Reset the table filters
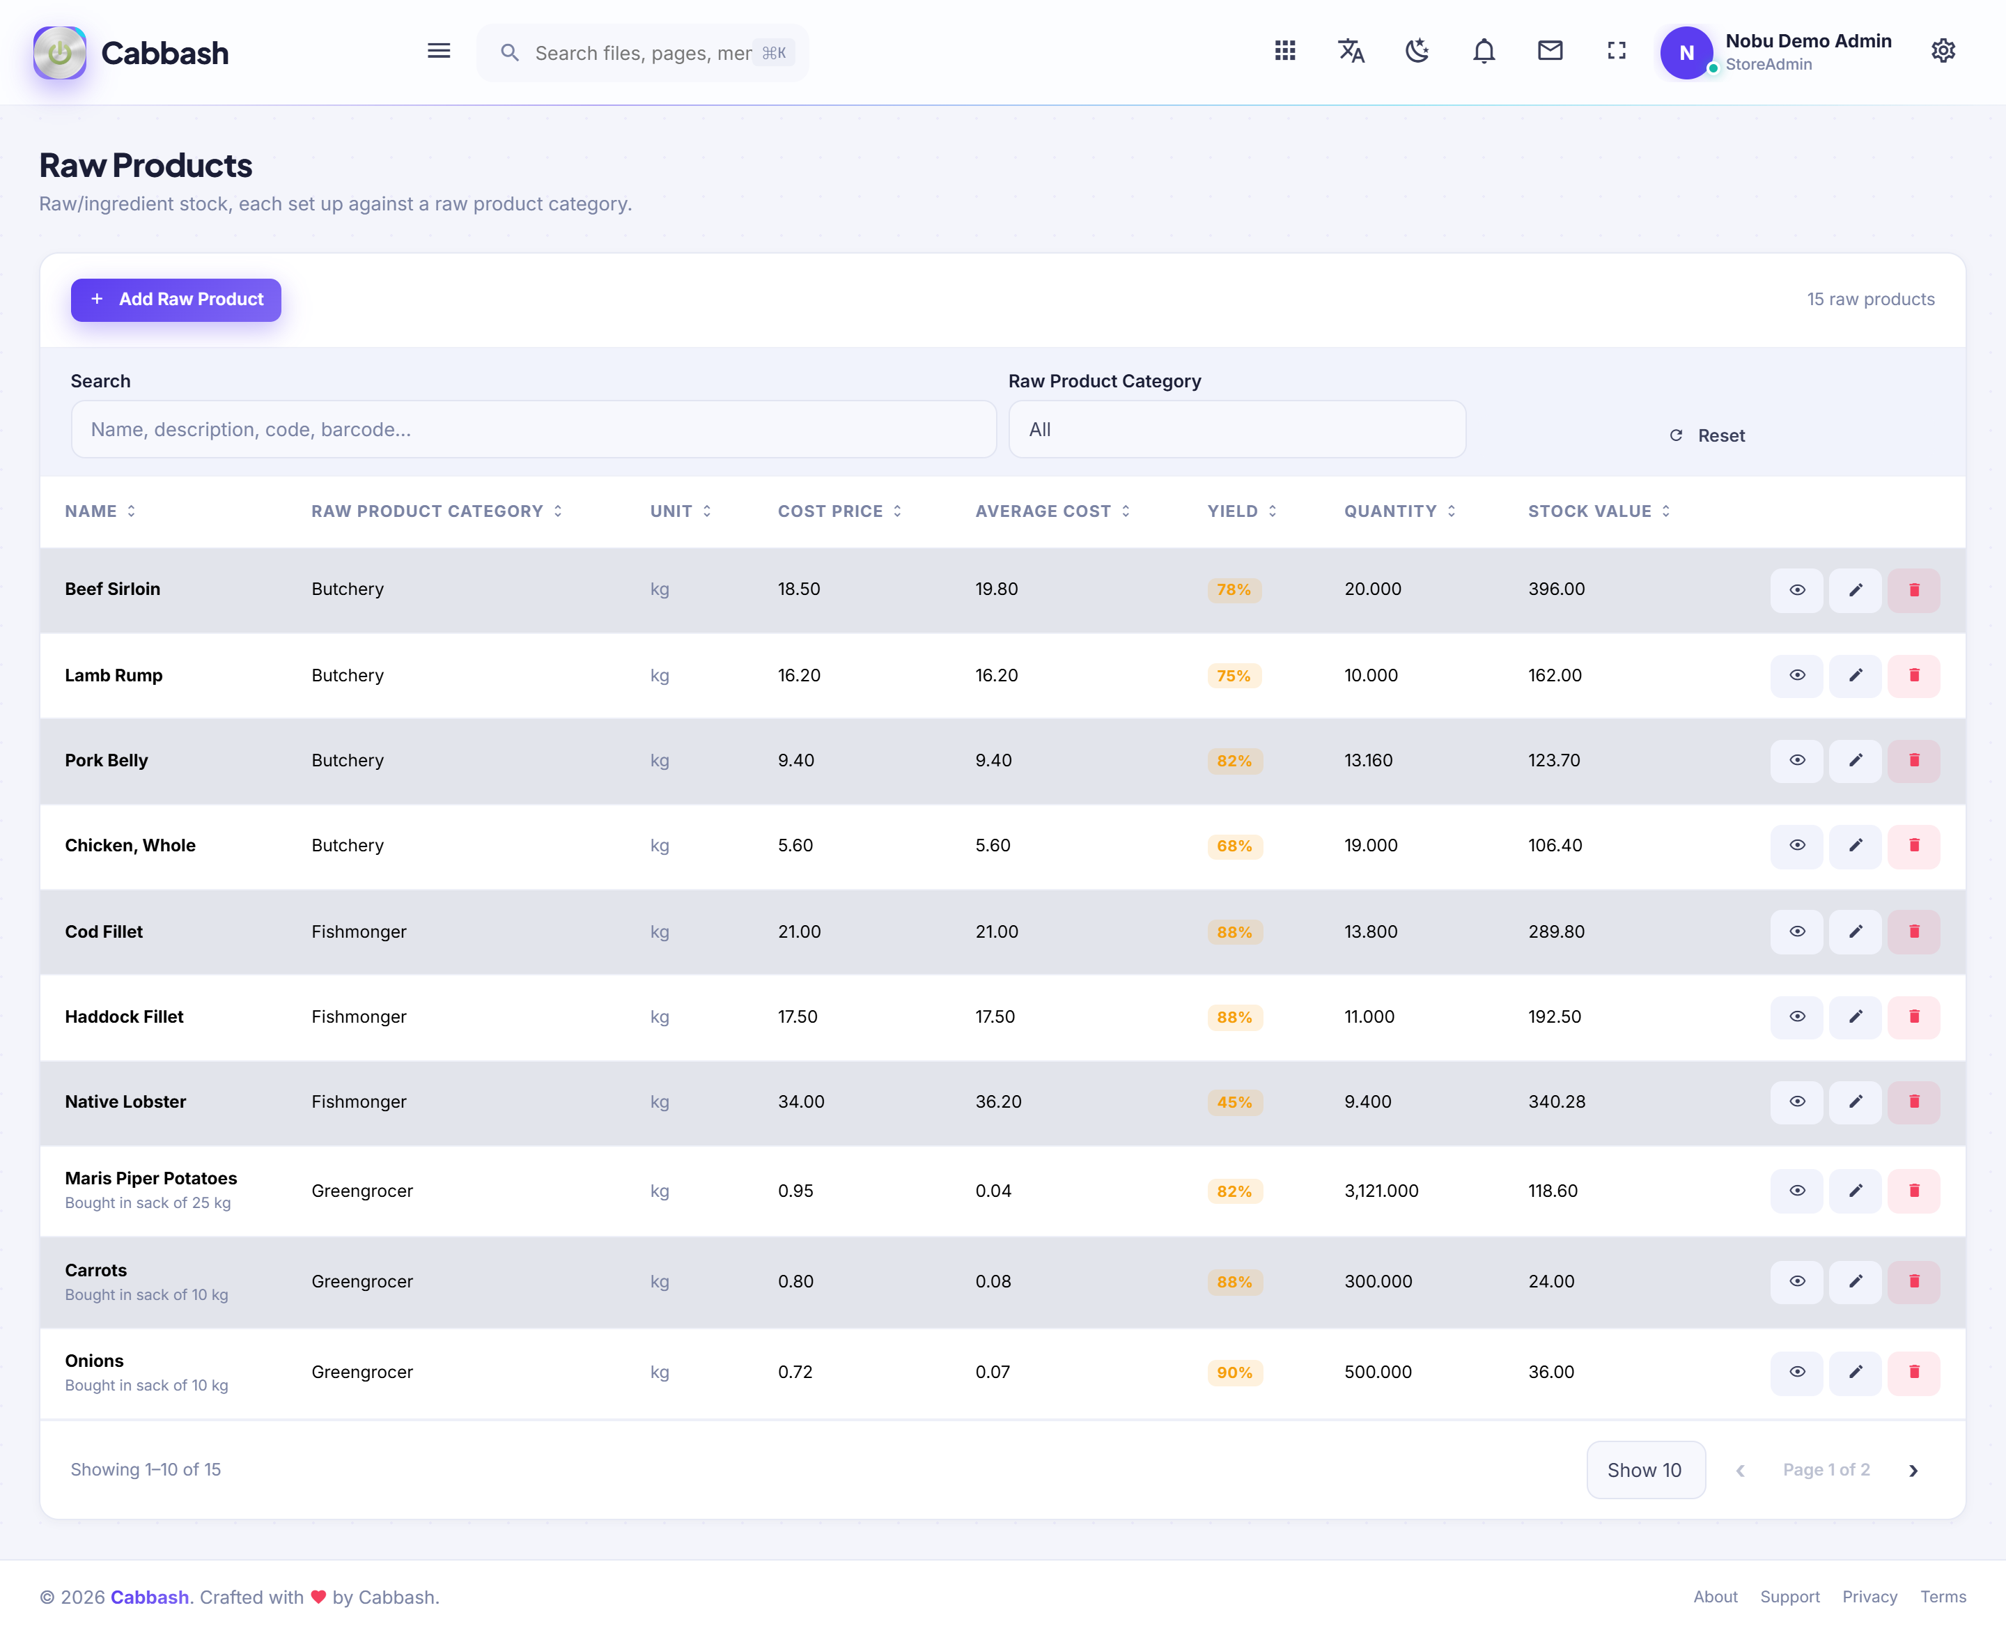The width and height of the screenshot is (2006, 1633). tap(1708, 435)
